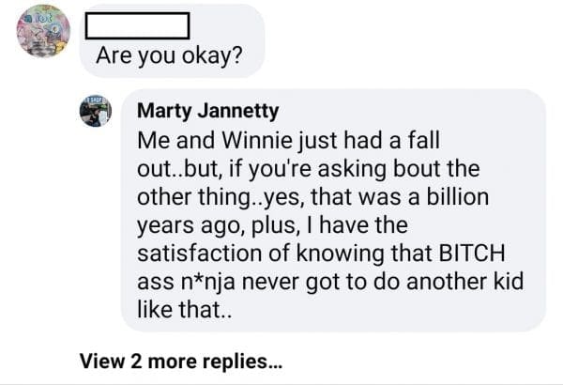Image resolution: width=563 pixels, height=385 pixels.
Task: Open the first commenter's profile picture
Action: pos(43,30)
